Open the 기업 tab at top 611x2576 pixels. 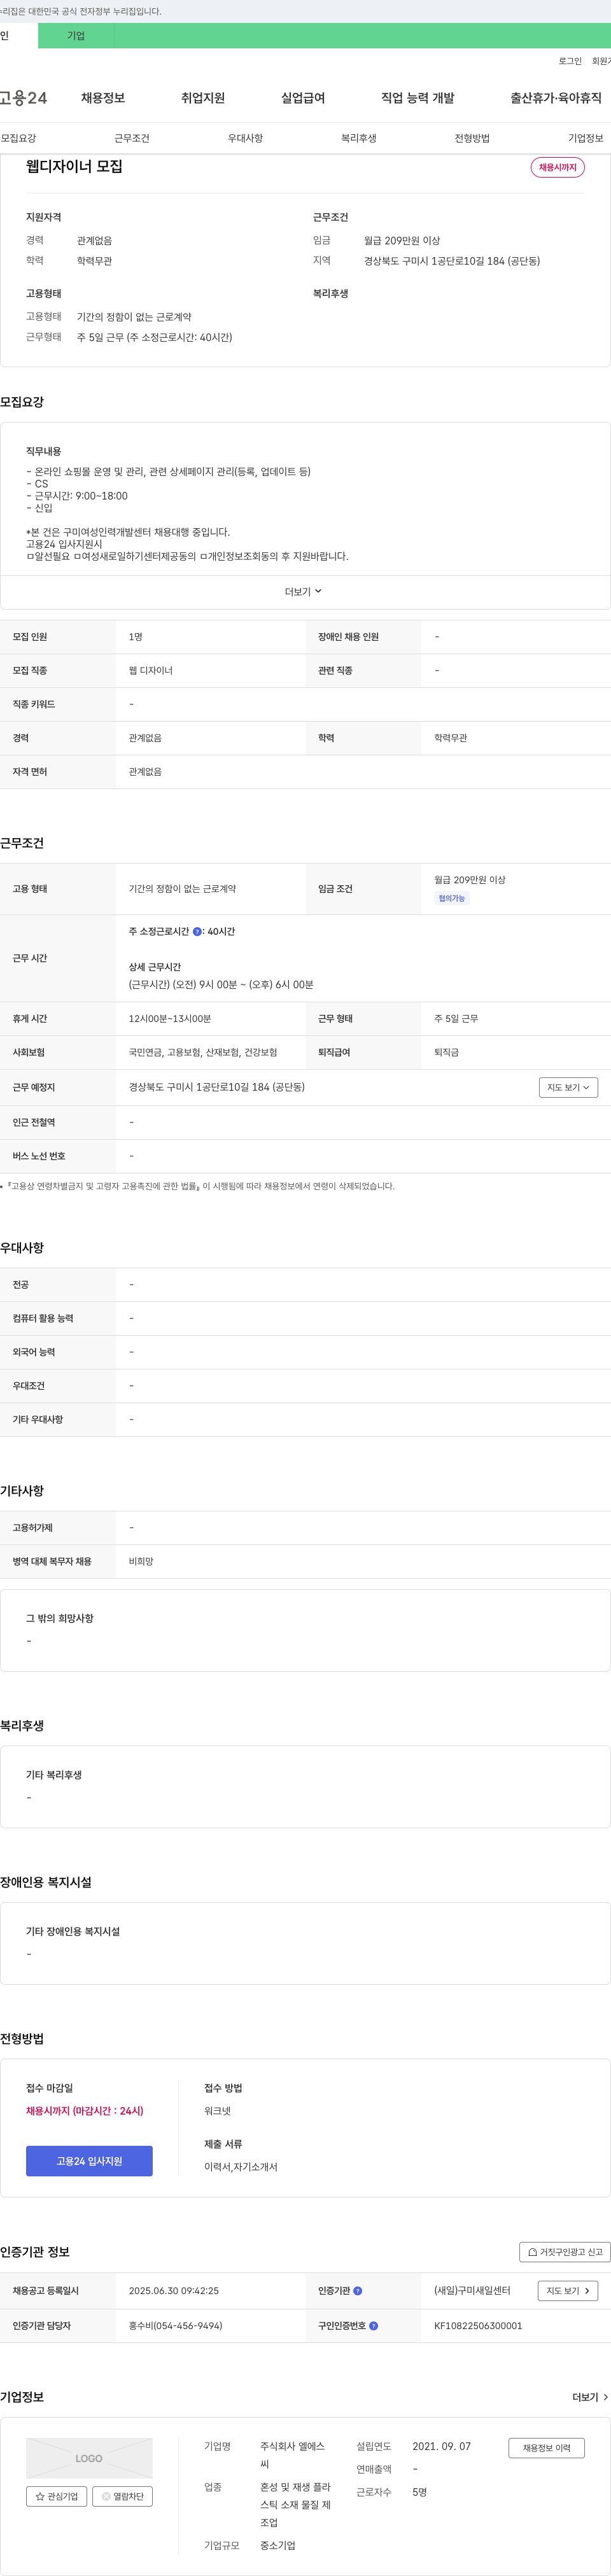[x=76, y=36]
